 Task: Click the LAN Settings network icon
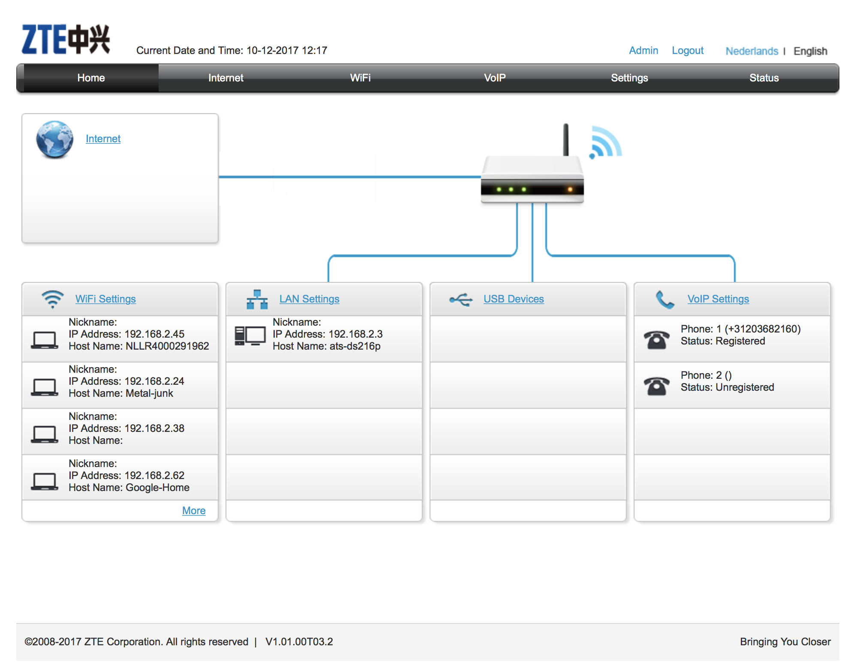(257, 300)
